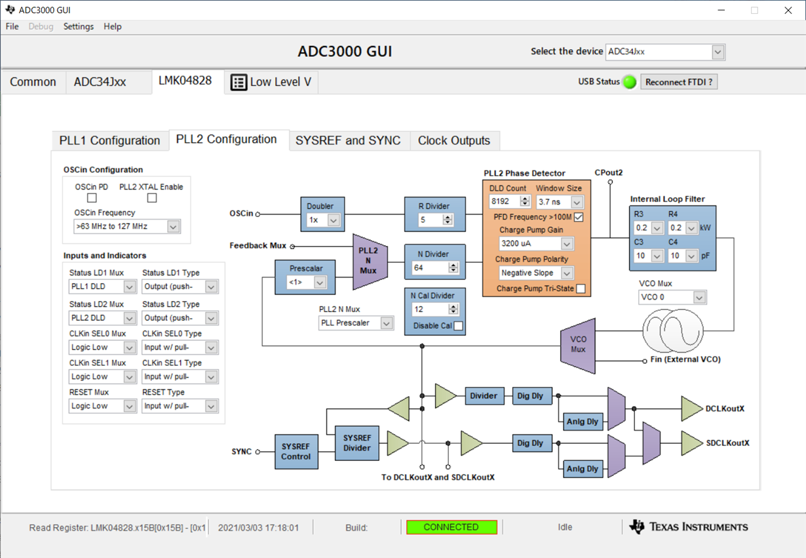
Task: Click the middle purple mux feeding SDCLKoutX
Action: [x=651, y=443]
